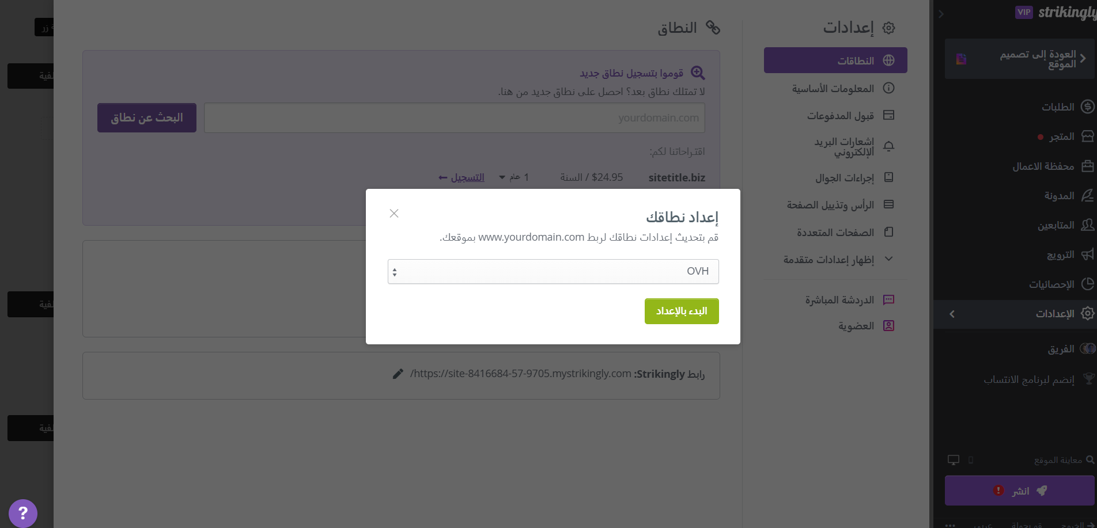This screenshot has width=1097, height=528.
Task: Collapse the sidebar with top chevron arrow
Action: coord(941,14)
